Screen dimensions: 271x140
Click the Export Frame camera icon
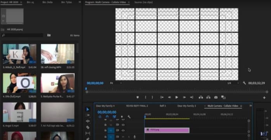216,97
